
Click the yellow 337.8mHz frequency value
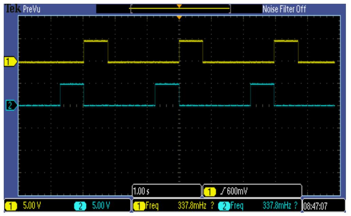coord(192,205)
